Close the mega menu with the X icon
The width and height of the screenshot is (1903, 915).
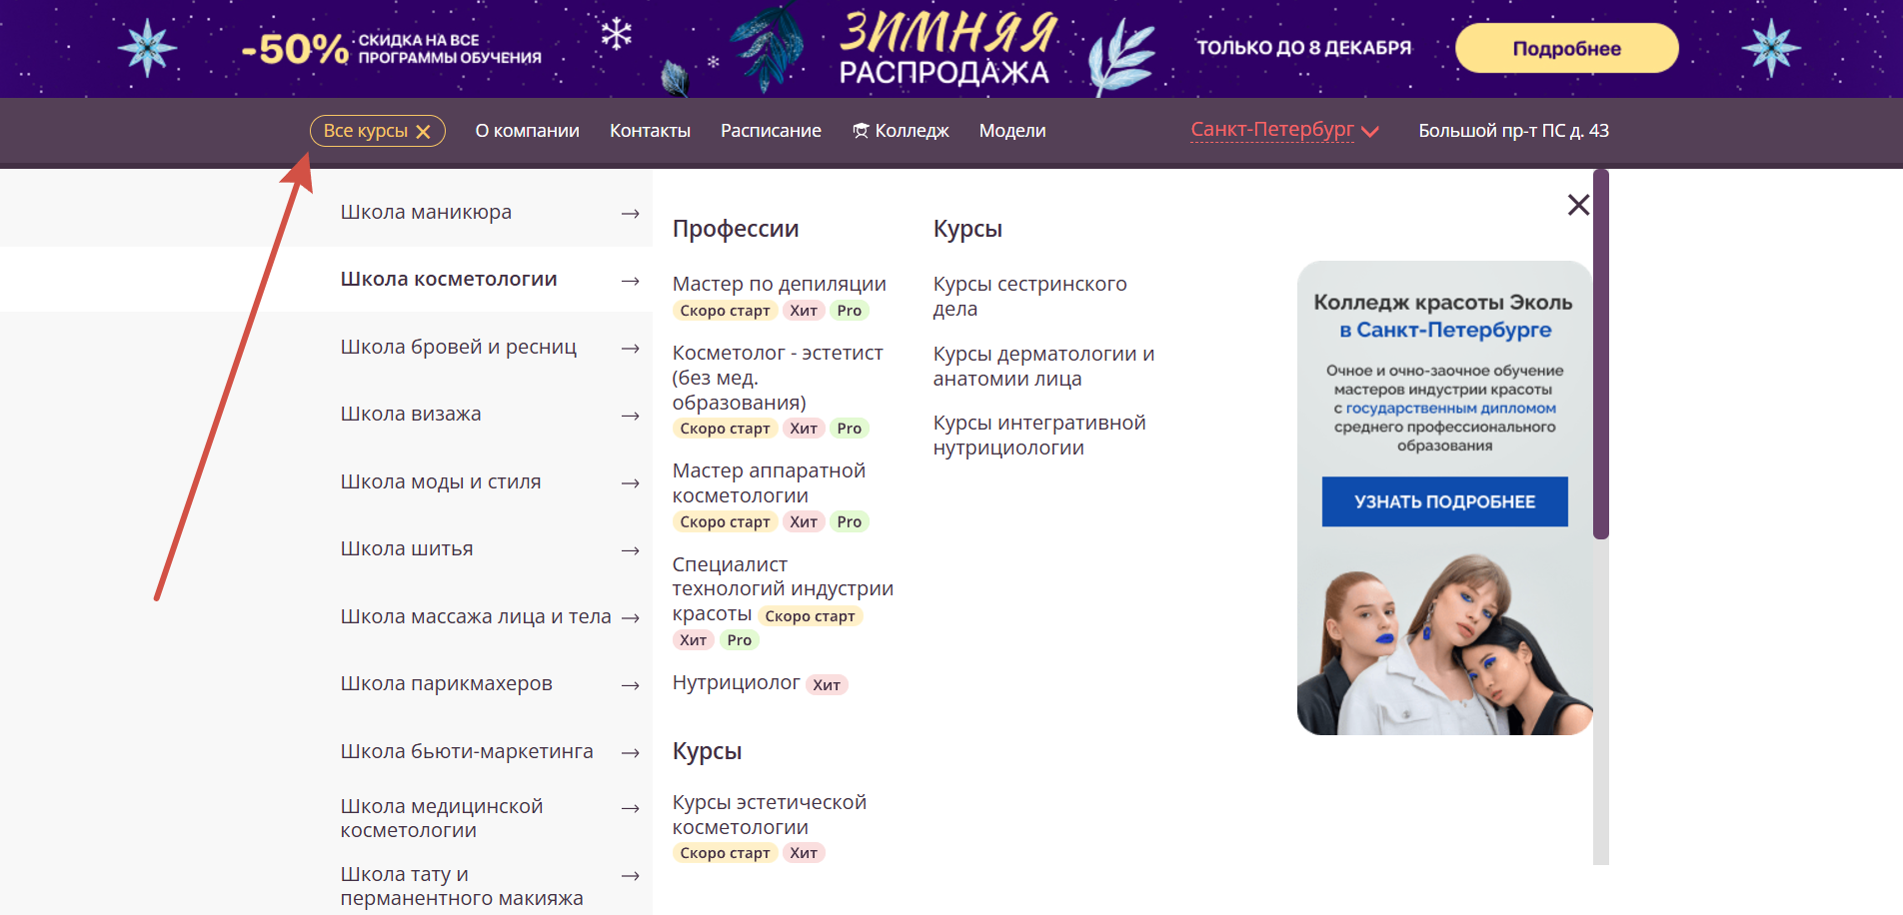point(1578,205)
